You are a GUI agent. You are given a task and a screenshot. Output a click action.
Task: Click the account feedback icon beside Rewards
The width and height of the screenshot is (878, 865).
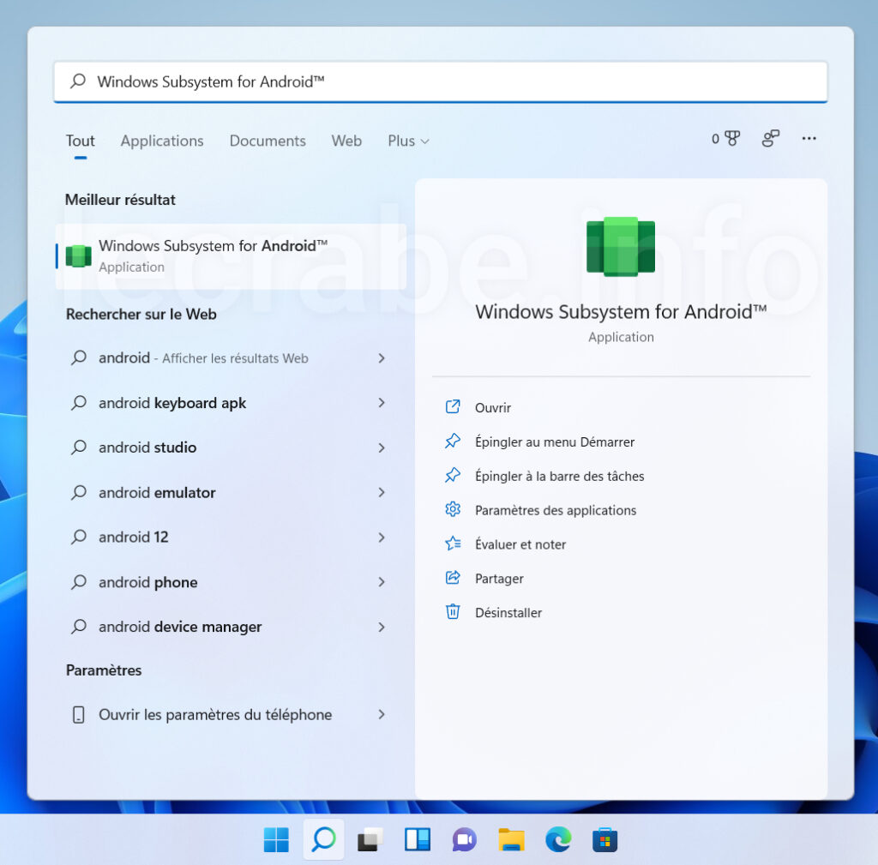click(769, 138)
